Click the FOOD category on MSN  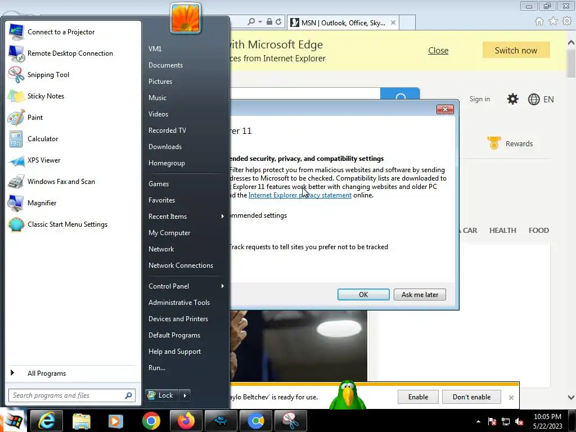pos(538,230)
